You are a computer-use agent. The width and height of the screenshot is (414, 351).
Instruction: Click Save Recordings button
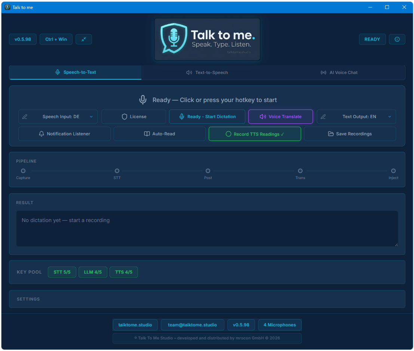[350, 134]
